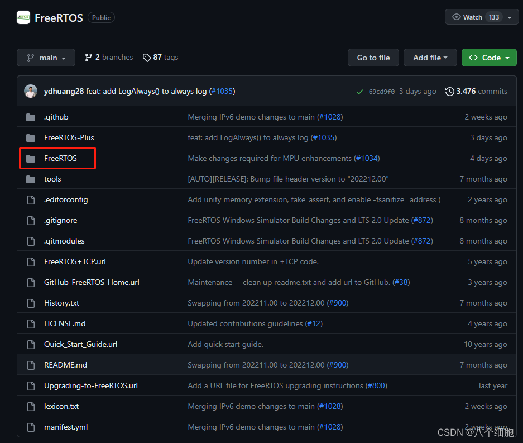523x443 pixels.
Task: Click the GitHub-FreeRTOS-Home.url file icon
Action: tap(31, 283)
